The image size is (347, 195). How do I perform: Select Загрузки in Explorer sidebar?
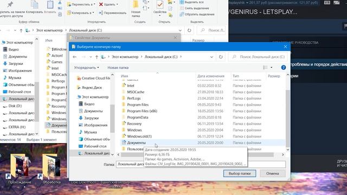click(13, 64)
